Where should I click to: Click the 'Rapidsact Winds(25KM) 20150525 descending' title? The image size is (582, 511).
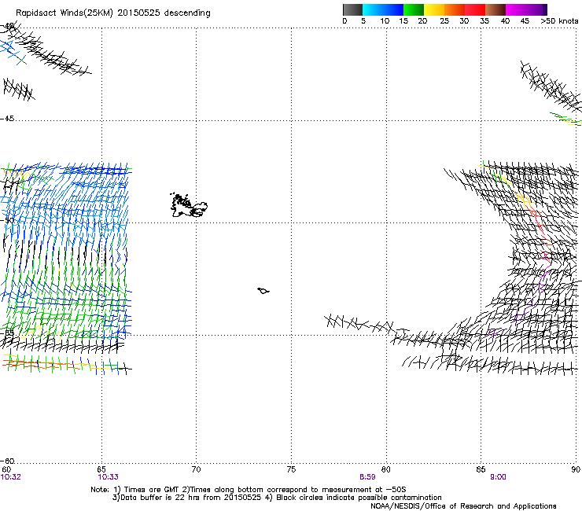113,13
